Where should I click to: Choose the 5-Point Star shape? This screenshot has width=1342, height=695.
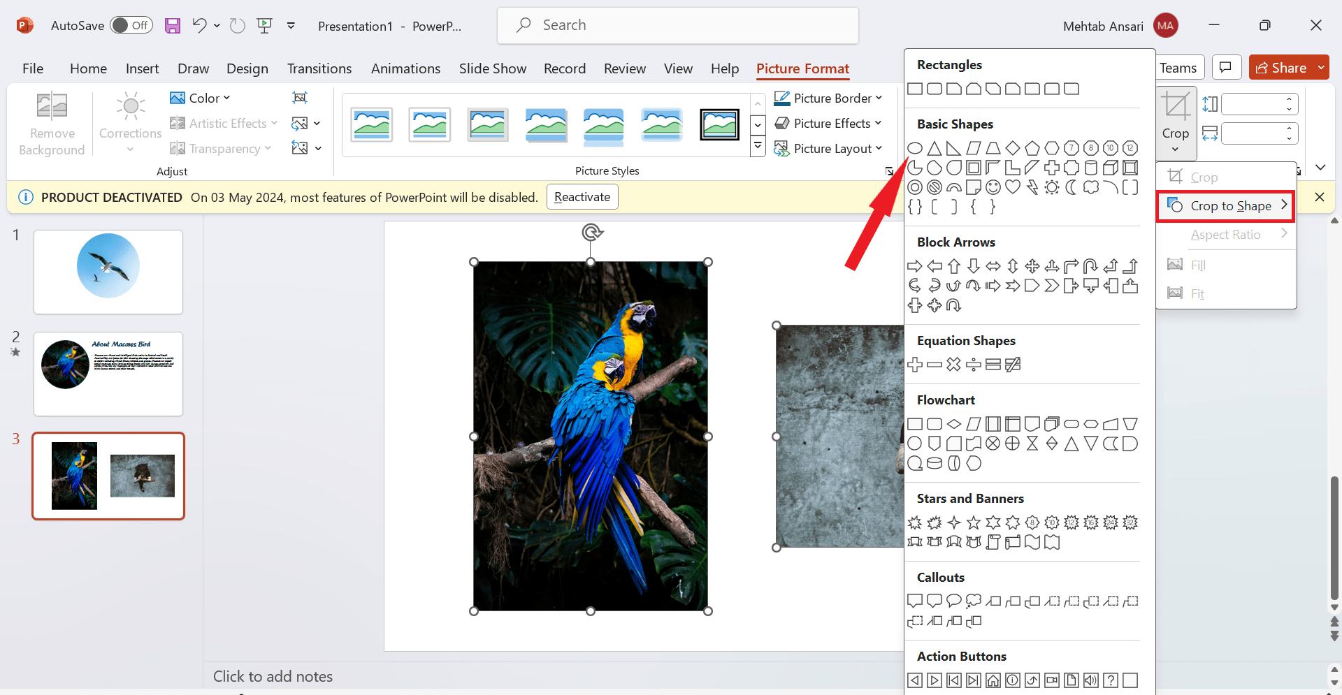[973, 522]
